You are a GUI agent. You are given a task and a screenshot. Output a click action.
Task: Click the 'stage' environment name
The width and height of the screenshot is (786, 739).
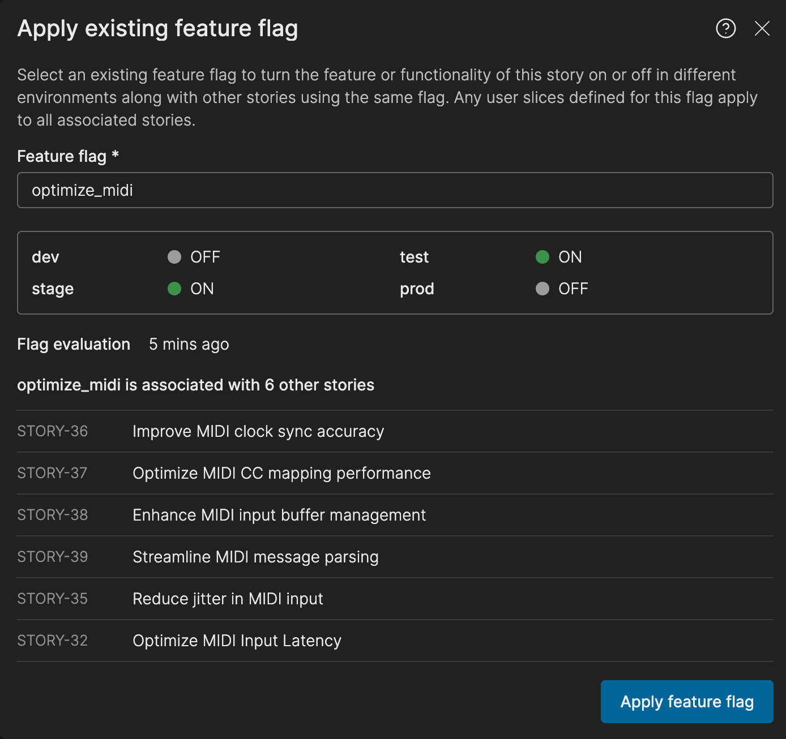point(53,289)
